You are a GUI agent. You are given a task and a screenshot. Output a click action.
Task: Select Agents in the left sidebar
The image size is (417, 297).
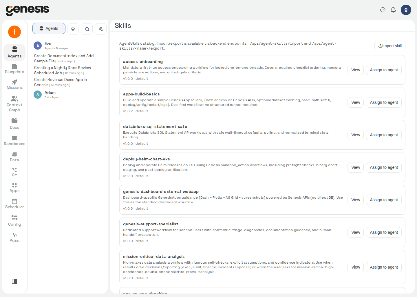pyautogui.click(x=14, y=52)
